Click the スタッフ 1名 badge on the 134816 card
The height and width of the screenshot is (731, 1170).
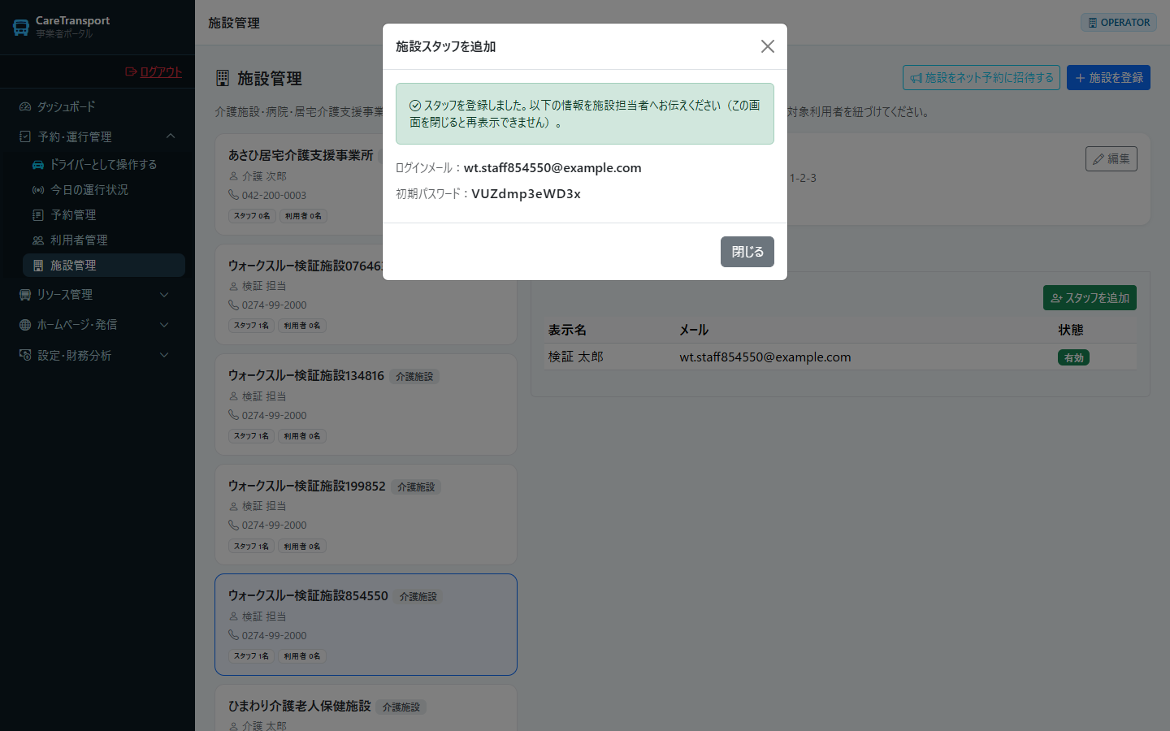251,436
